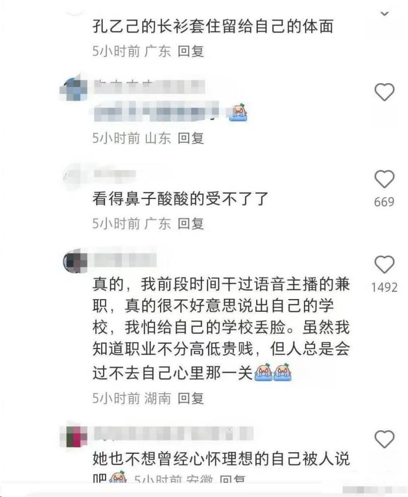Open faded avatar of 看得鼻子酸酸的 commenter
The image size is (408, 497).
[x=75, y=175]
